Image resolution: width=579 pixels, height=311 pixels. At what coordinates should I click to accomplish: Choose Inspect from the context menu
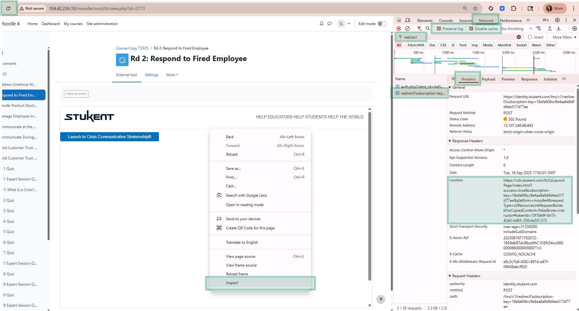[232, 283]
